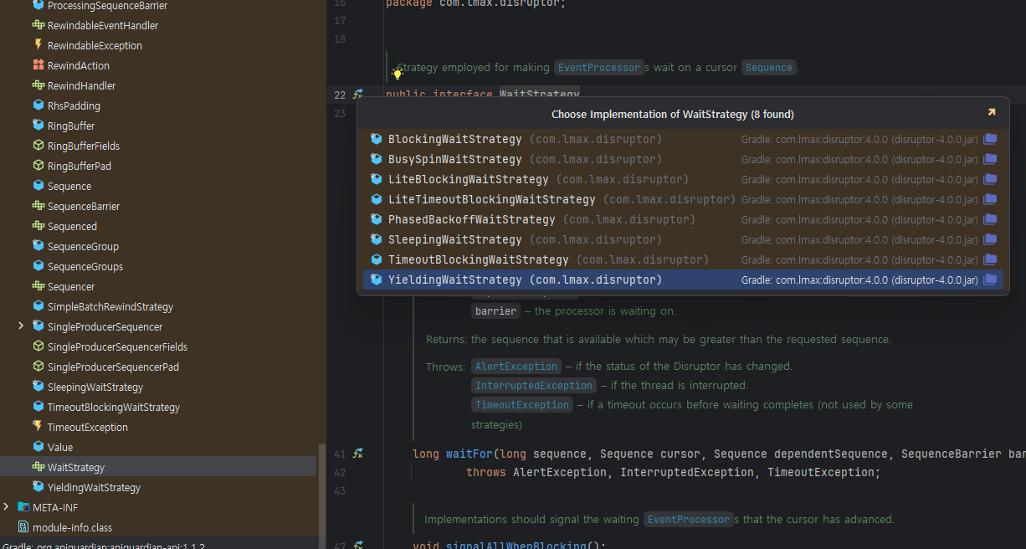
Task: Open SequenceBarrier interface in tree
Action: (x=84, y=206)
